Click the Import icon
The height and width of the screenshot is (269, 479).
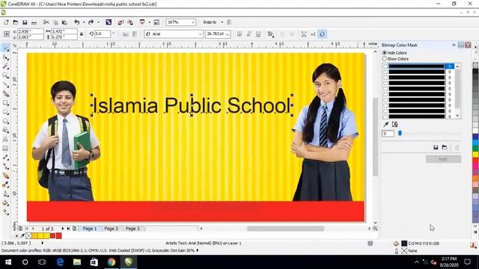point(121,22)
